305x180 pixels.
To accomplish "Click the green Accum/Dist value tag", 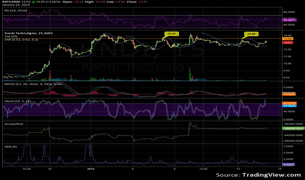I will [293, 128].
